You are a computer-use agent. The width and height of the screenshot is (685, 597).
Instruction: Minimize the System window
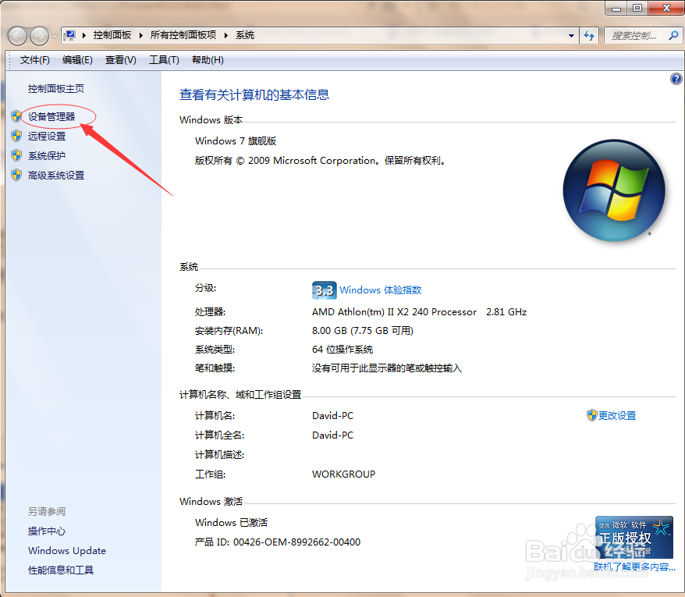[616, 8]
